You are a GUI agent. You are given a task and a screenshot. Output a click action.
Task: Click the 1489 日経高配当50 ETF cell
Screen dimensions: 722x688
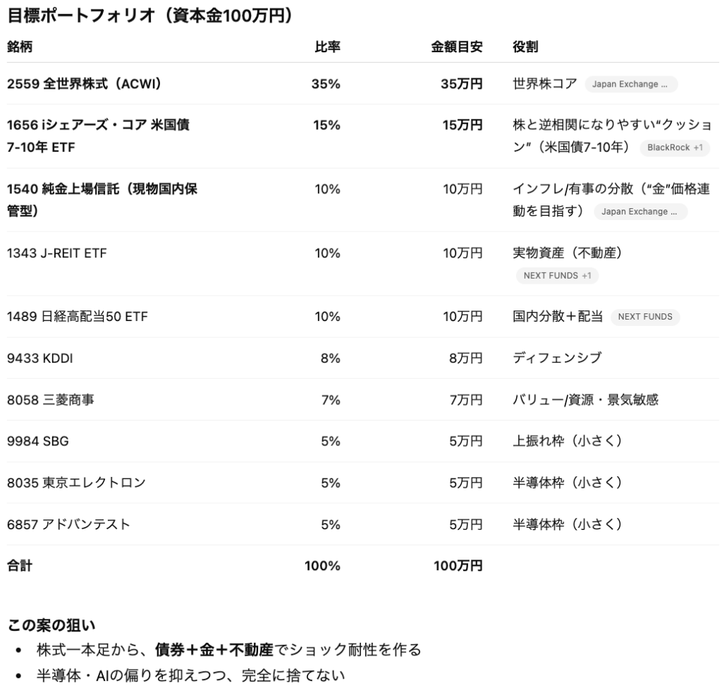[x=78, y=317]
